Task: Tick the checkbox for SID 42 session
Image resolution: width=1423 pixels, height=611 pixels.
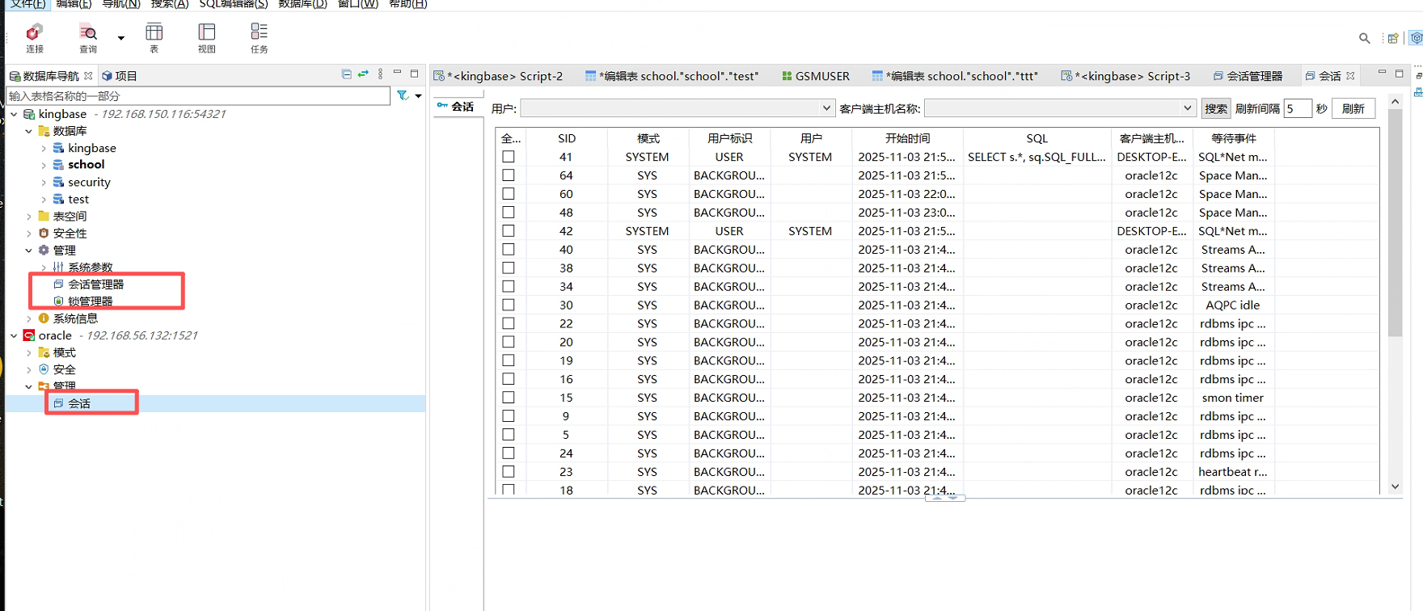Action: [509, 231]
